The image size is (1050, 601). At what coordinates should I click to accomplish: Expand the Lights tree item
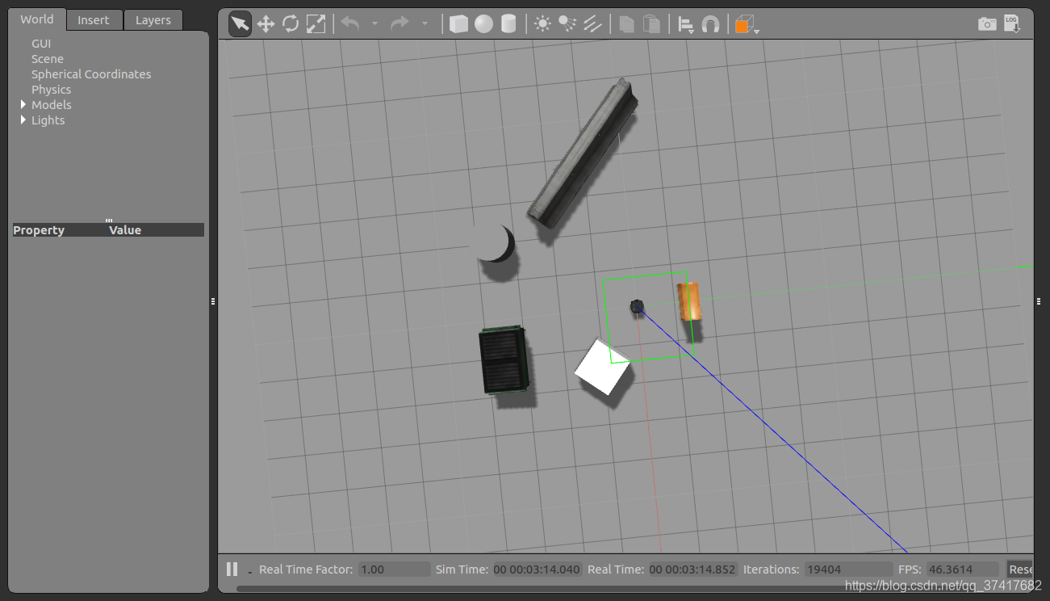click(x=23, y=120)
